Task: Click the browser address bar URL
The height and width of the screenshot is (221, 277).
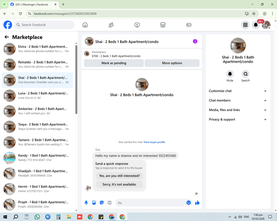Action: [65, 14]
